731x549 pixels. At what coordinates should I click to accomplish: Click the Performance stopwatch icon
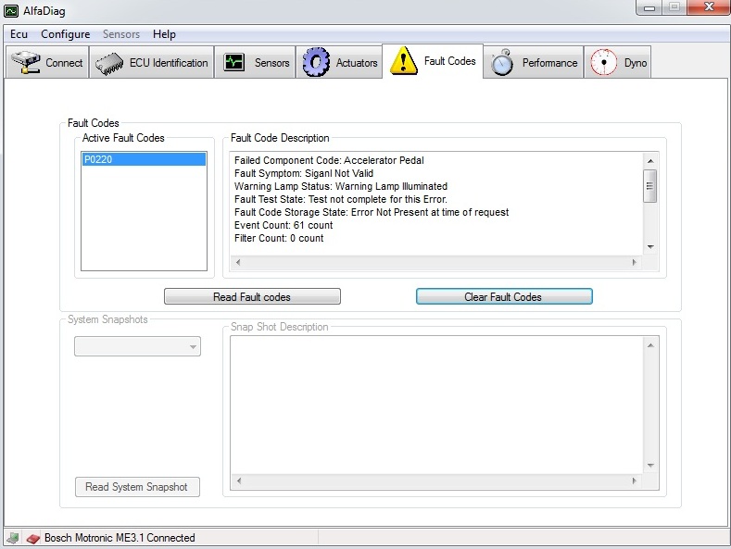502,63
